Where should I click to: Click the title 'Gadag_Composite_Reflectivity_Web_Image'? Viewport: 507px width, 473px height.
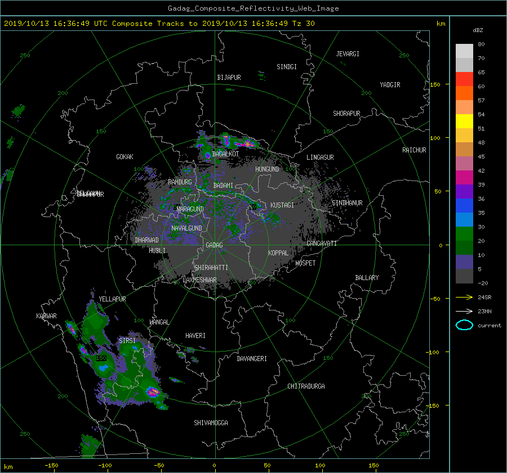(x=253, y=8)
